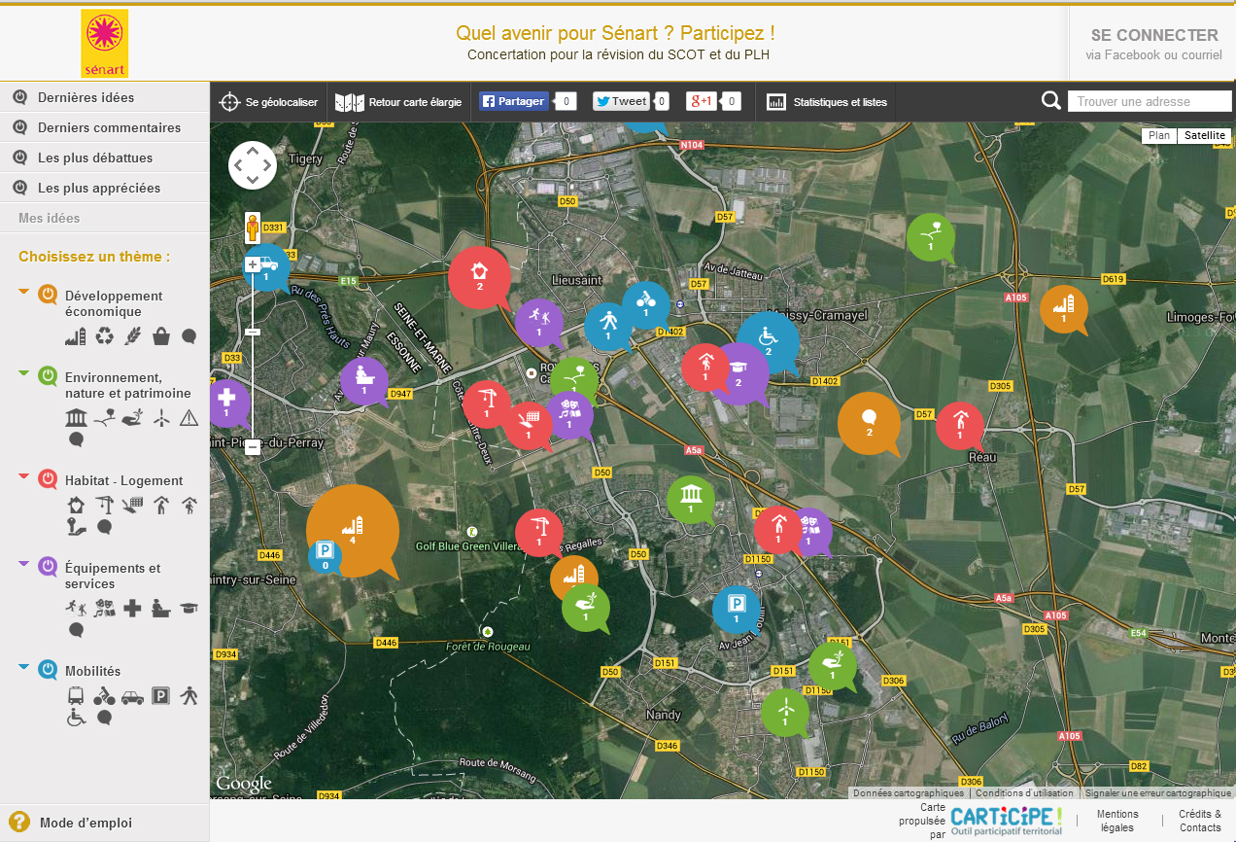Collapse the Mobilités section triangle
Image resolution: width=1236 pixels, height=842 pixels.
pyautogui.click(x=24, y=666)
